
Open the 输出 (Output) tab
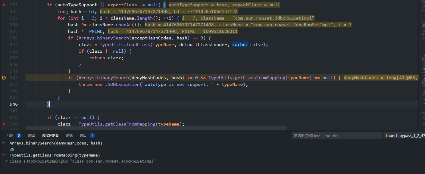point(32,135)
